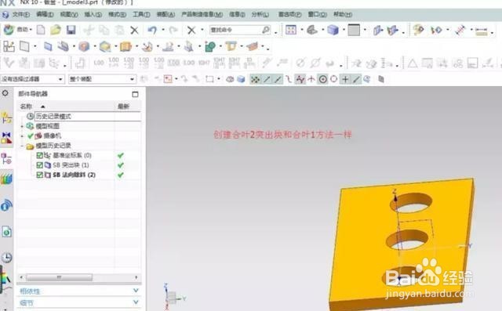Click the green Punch feature icon
The width and height of the screenshot is (502, 311).
pos(210,47)
